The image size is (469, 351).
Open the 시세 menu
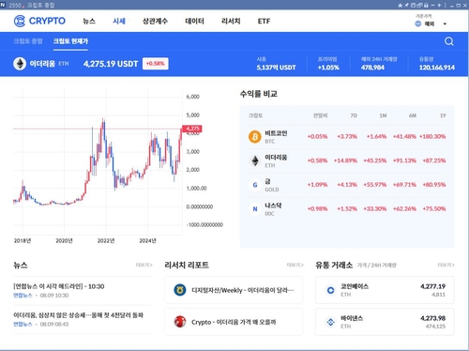119,21
